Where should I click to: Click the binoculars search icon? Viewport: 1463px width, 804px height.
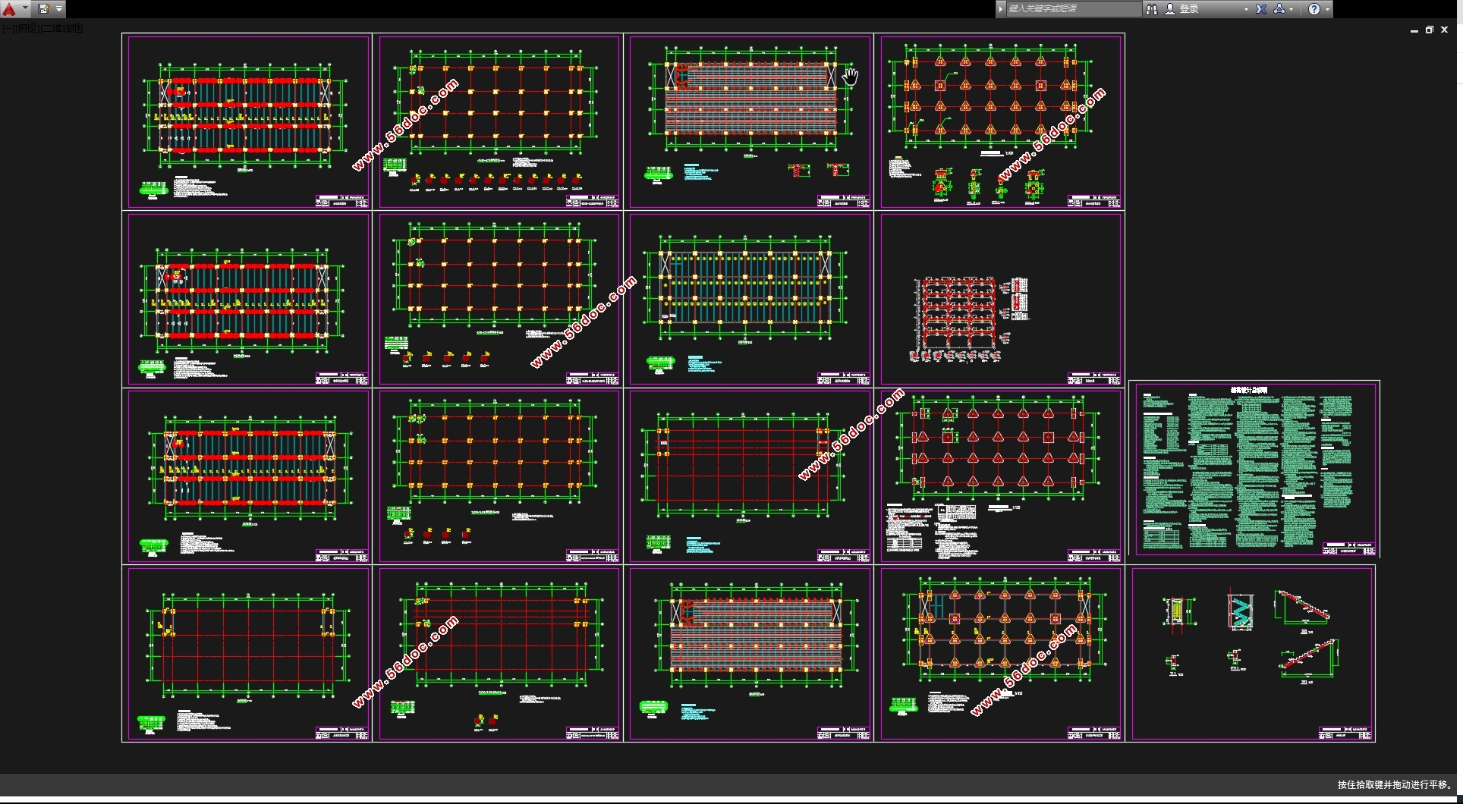(1151, 9)
